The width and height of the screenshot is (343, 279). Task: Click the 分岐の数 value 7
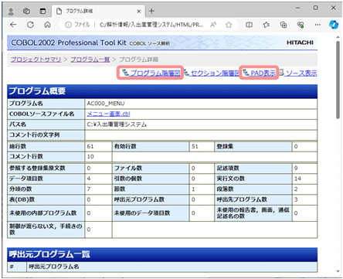[x=89, y=189]
